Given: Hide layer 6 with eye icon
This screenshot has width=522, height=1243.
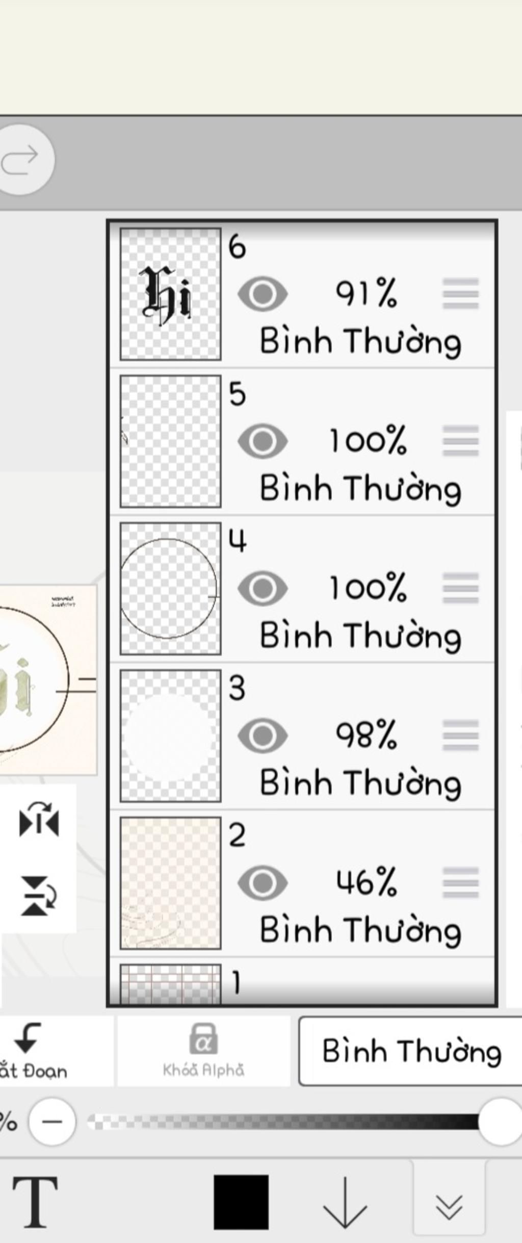Looking at the screenshot, I should coord(263,294).
